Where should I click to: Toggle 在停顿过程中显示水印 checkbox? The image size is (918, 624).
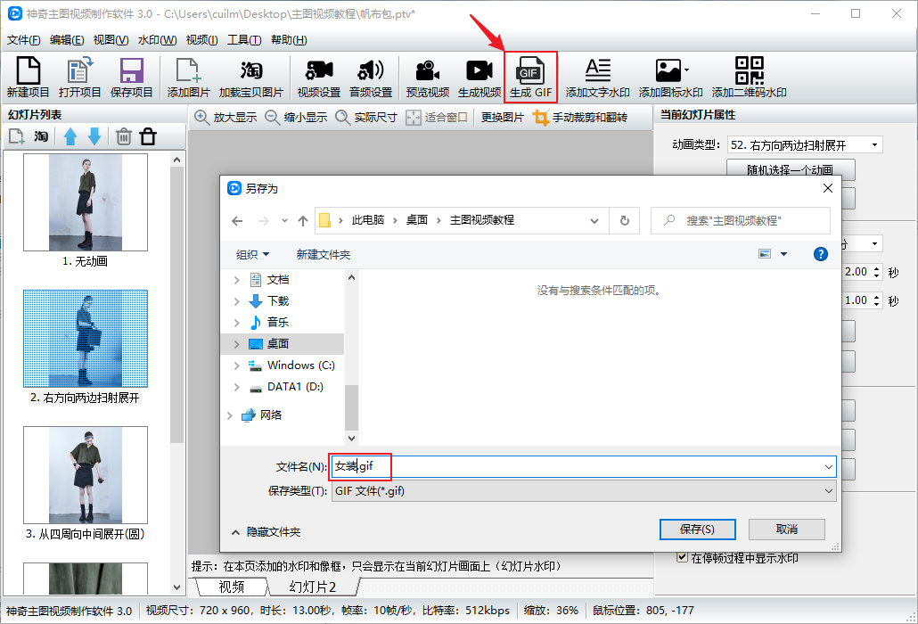click(682, 557)
